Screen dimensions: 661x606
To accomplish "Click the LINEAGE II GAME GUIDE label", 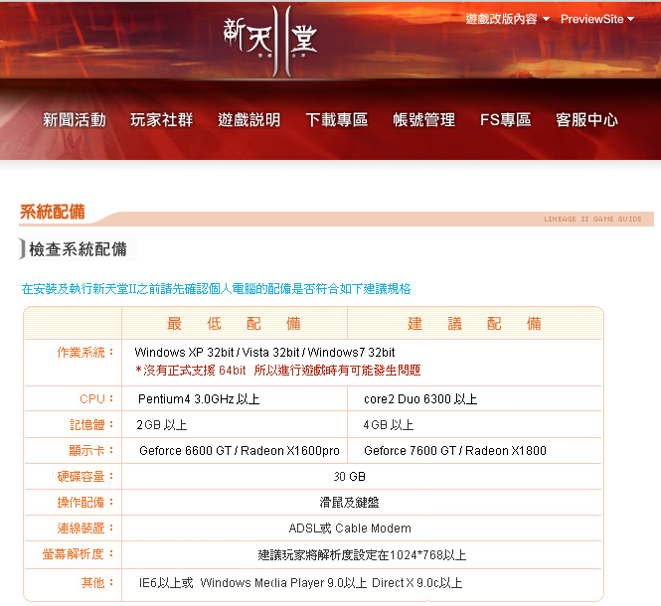I will tap(592, 220).
